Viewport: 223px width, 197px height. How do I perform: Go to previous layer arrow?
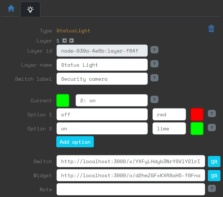click(64, 41)
